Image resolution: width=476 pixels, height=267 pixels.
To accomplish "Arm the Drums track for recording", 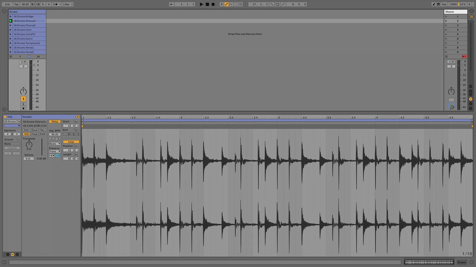I will pos(23,108).
